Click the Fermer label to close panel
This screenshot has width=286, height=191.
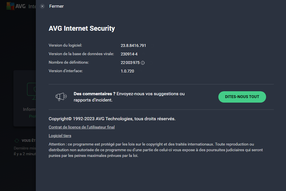point(56,6)
